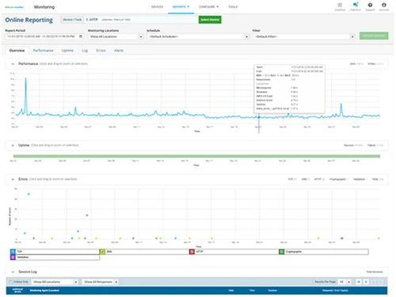
Task: Open the Filter dropdown
Action: tap(304, 36)
